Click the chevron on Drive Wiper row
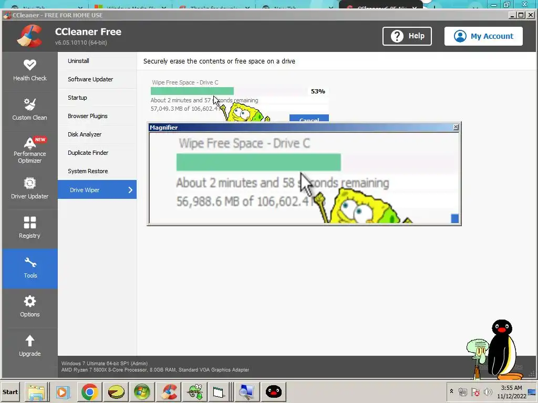The width and height of the screenshot is (538, 403). point(130,190)
